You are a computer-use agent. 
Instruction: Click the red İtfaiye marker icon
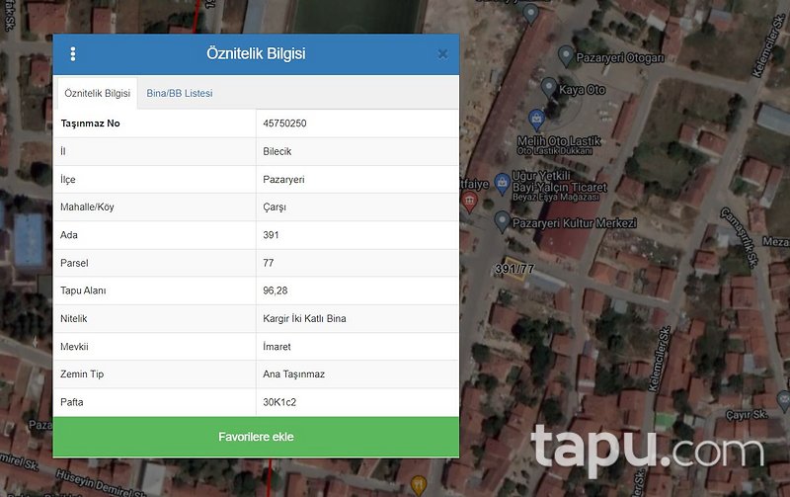tap(470, 203)
